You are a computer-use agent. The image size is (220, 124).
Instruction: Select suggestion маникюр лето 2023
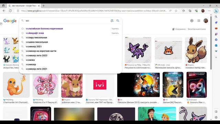click(36, 55)
